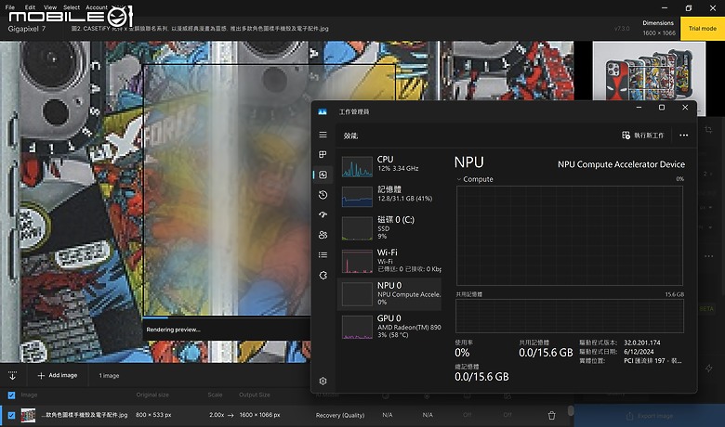Select Disk 0 (C:) SSD item

[389, 227]
